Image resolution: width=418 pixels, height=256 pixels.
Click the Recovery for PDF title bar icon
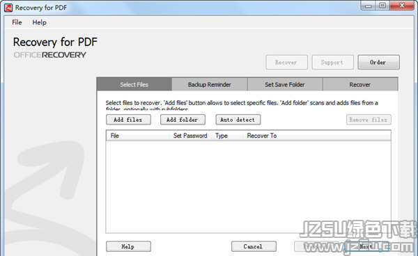(x=8, y=8)
